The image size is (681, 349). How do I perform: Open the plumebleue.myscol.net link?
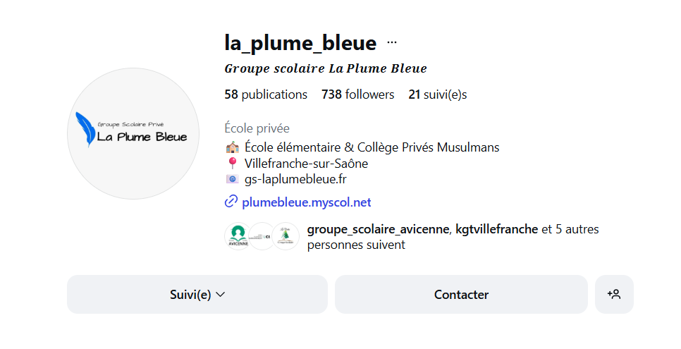point(306,202)
